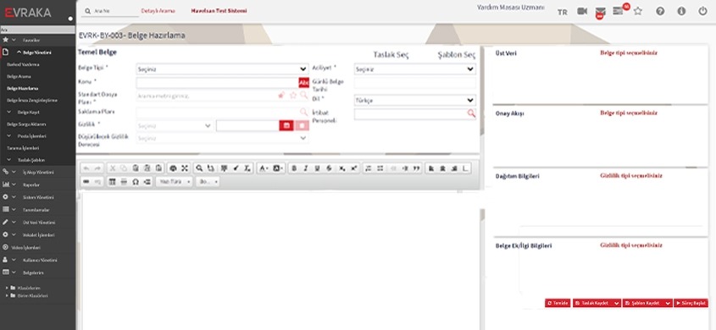Open the calendar date picker icon
Viewport: 716px width, 330px height.
[286, 126]
